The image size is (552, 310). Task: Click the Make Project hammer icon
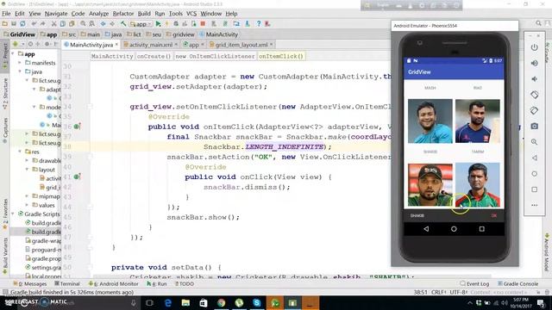click(x=123, y=24)
